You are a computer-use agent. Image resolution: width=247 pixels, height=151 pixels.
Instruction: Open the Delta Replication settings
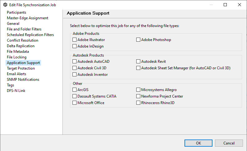pos(21,46)
